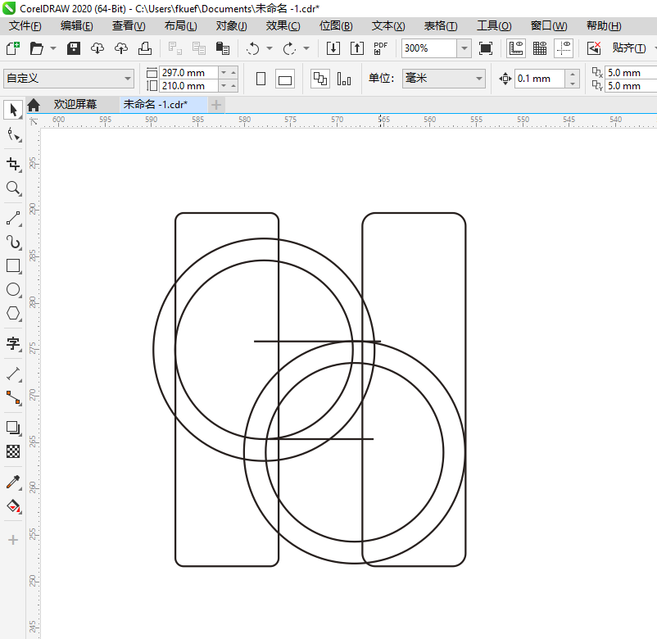The image size is (657, 639).
Task: Open the 效果(C) menu
Action: pyautogui.click(x=283, y=26)
